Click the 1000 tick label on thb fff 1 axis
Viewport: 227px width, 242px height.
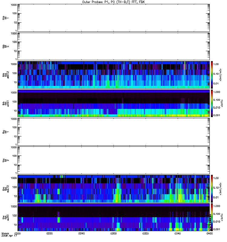click(x=14, y=5)
